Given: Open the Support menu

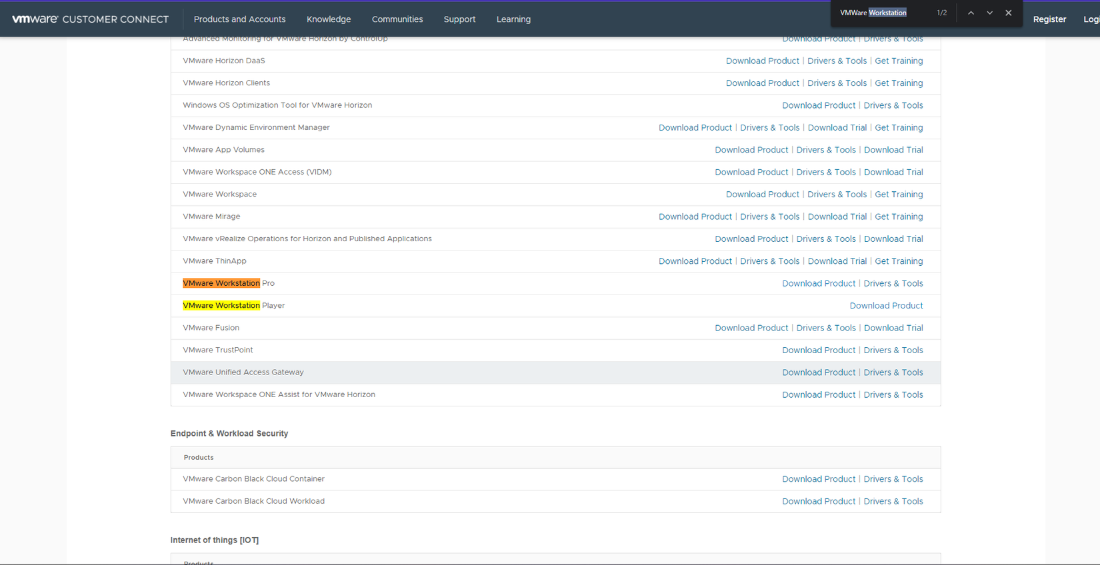Looking at the screenshot, I should pyautogui.click(x=459, y=19).
